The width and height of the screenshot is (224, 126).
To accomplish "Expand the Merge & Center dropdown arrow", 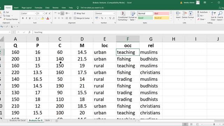I will coord(92,18).
